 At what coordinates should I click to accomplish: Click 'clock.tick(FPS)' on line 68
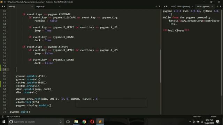click(28, 102)
